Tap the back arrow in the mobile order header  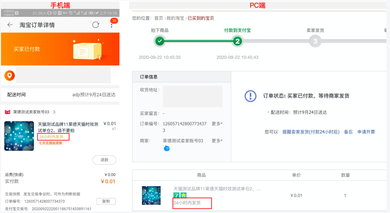(x=10, y=25)
